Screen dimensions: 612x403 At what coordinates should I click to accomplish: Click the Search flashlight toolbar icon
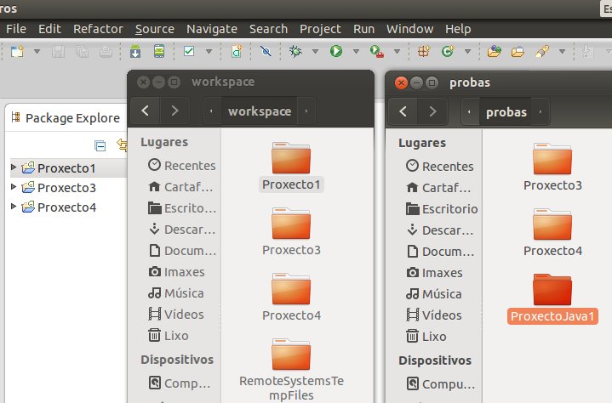click(542, 51)
